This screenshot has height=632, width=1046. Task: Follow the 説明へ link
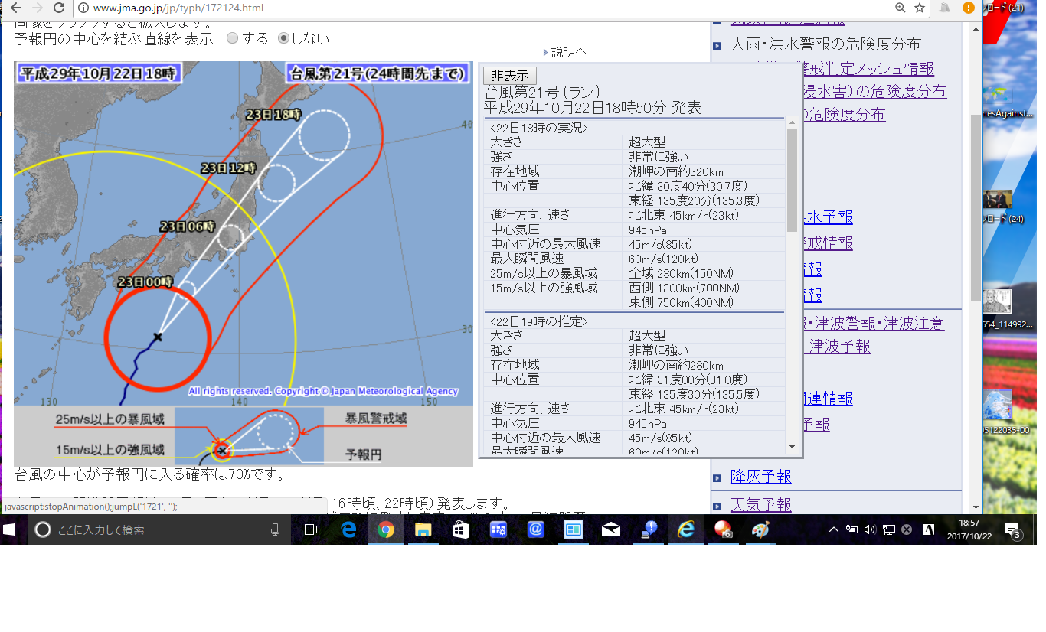(569, 52)
